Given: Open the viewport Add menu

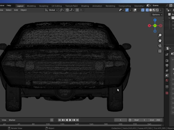Looking at the screenshot, I should [x=16, y=10].
